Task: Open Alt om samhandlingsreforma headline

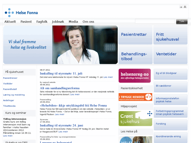Action: [60, 88]
